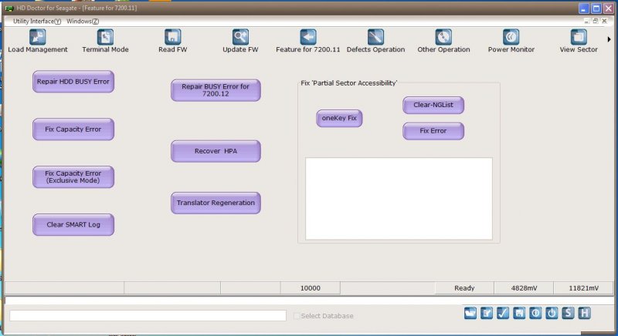Open the Update FW tool

click(240, 41)
